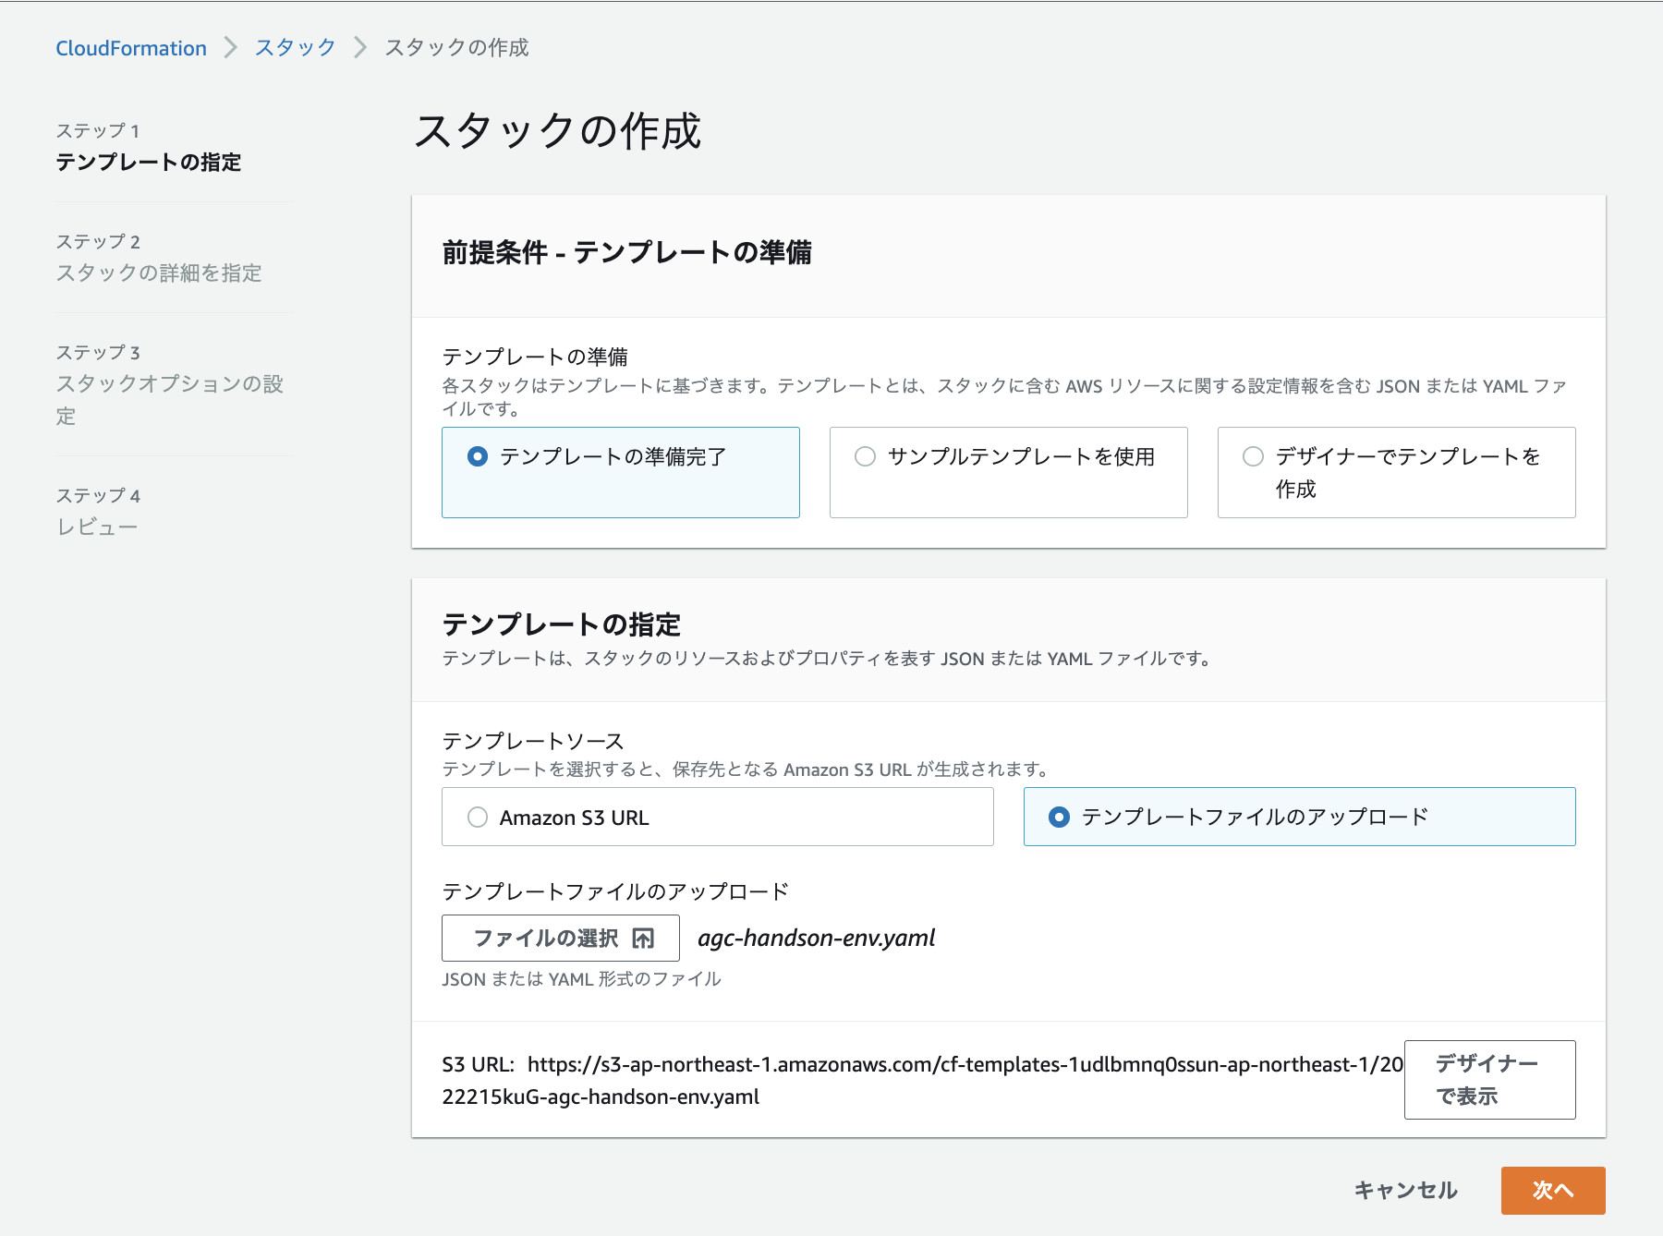This screenshot has height=1236, width=1663.
Task: Click the テンプレートソース label
Action: tap(533, 741)
